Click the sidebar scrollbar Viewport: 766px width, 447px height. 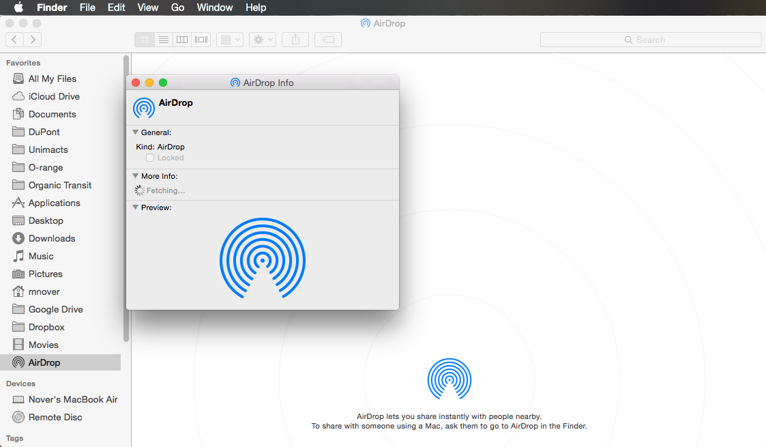(126, 198)
